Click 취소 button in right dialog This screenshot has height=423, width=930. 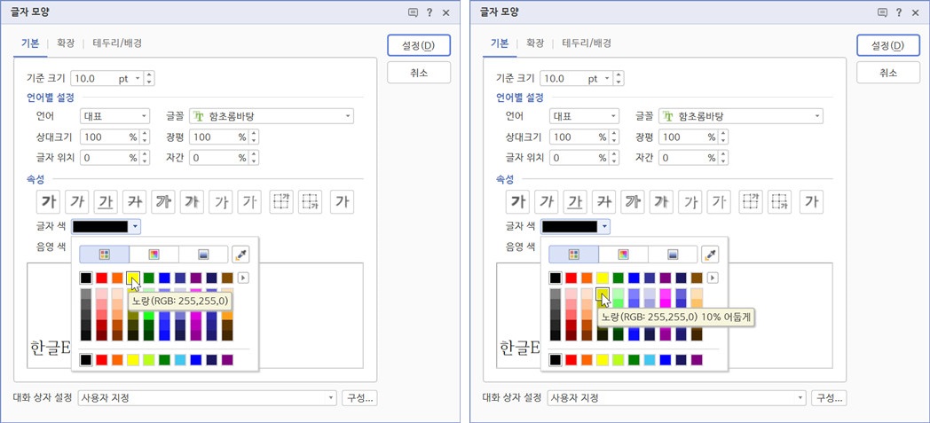888,73
